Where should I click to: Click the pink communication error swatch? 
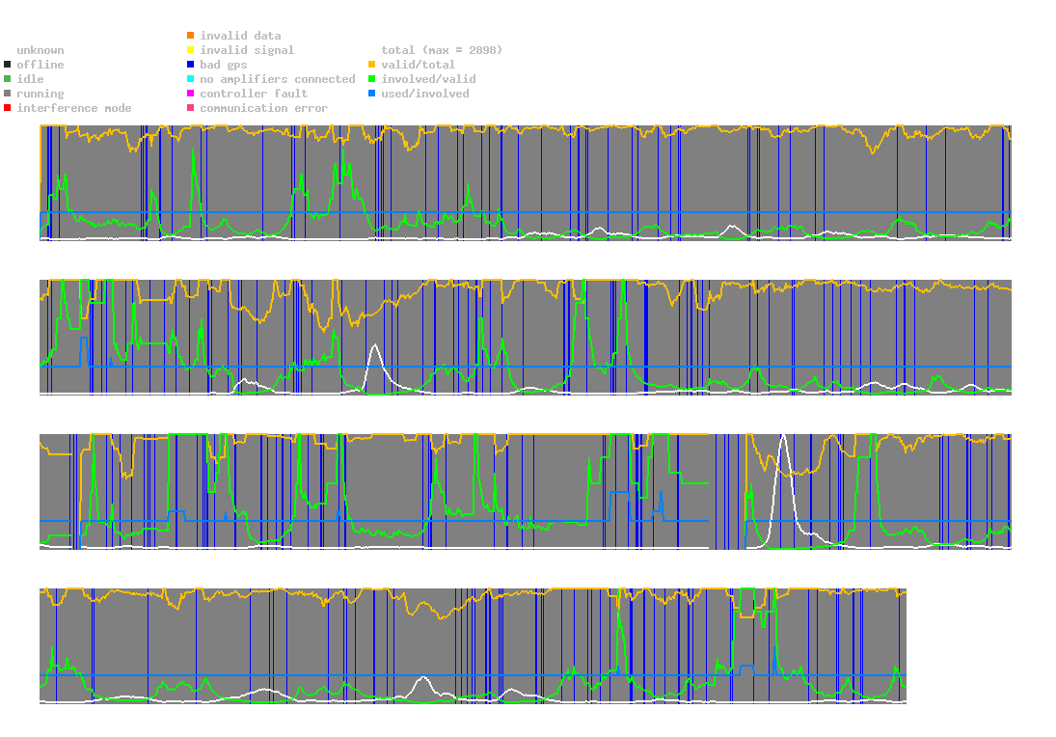coord(191,108)
